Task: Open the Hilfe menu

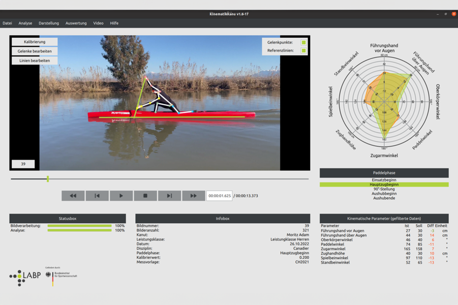Action: click(x=114, y=23)
